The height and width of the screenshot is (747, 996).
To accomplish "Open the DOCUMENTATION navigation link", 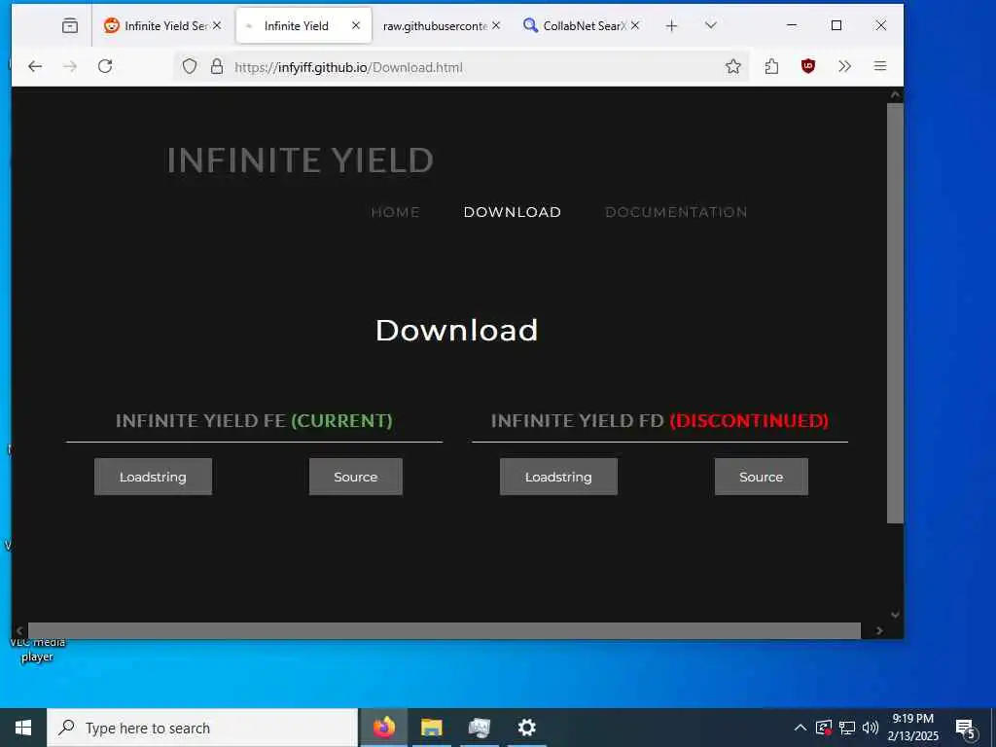I will [x=676, y=212].
